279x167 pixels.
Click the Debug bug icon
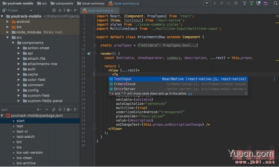point(222,3)
